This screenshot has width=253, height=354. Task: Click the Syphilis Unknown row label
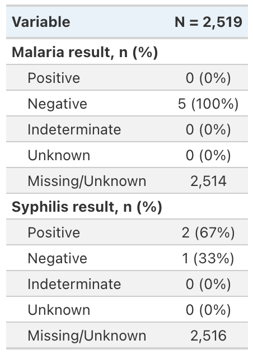(x=59, y=310)
